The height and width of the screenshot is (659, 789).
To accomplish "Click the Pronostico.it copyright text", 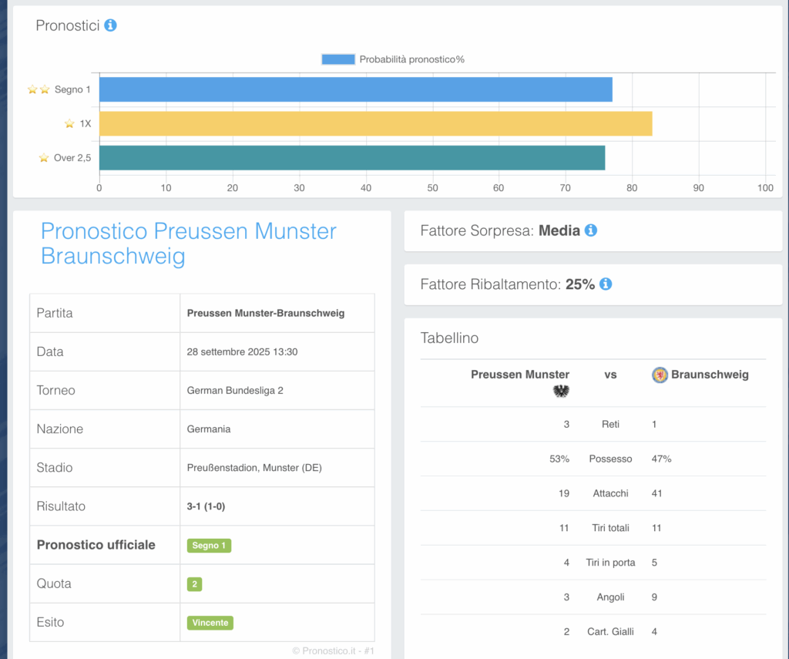I will pyautogui.click(x=332, y=651).
